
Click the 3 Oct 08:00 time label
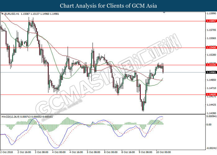[42, 152]
